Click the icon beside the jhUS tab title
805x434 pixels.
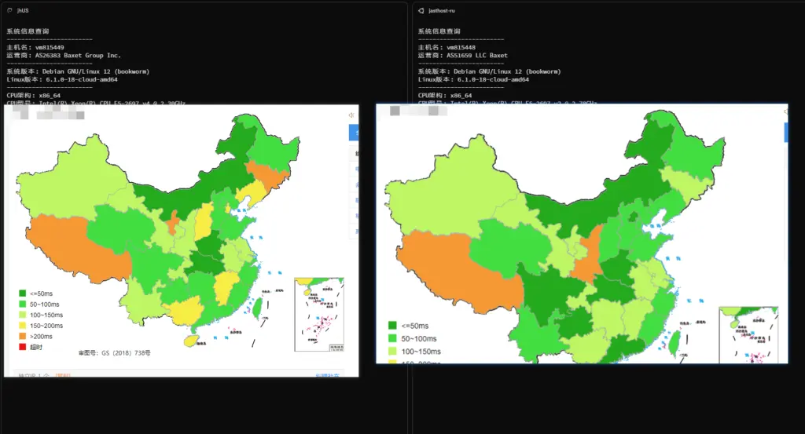click(x=9, y=11)
